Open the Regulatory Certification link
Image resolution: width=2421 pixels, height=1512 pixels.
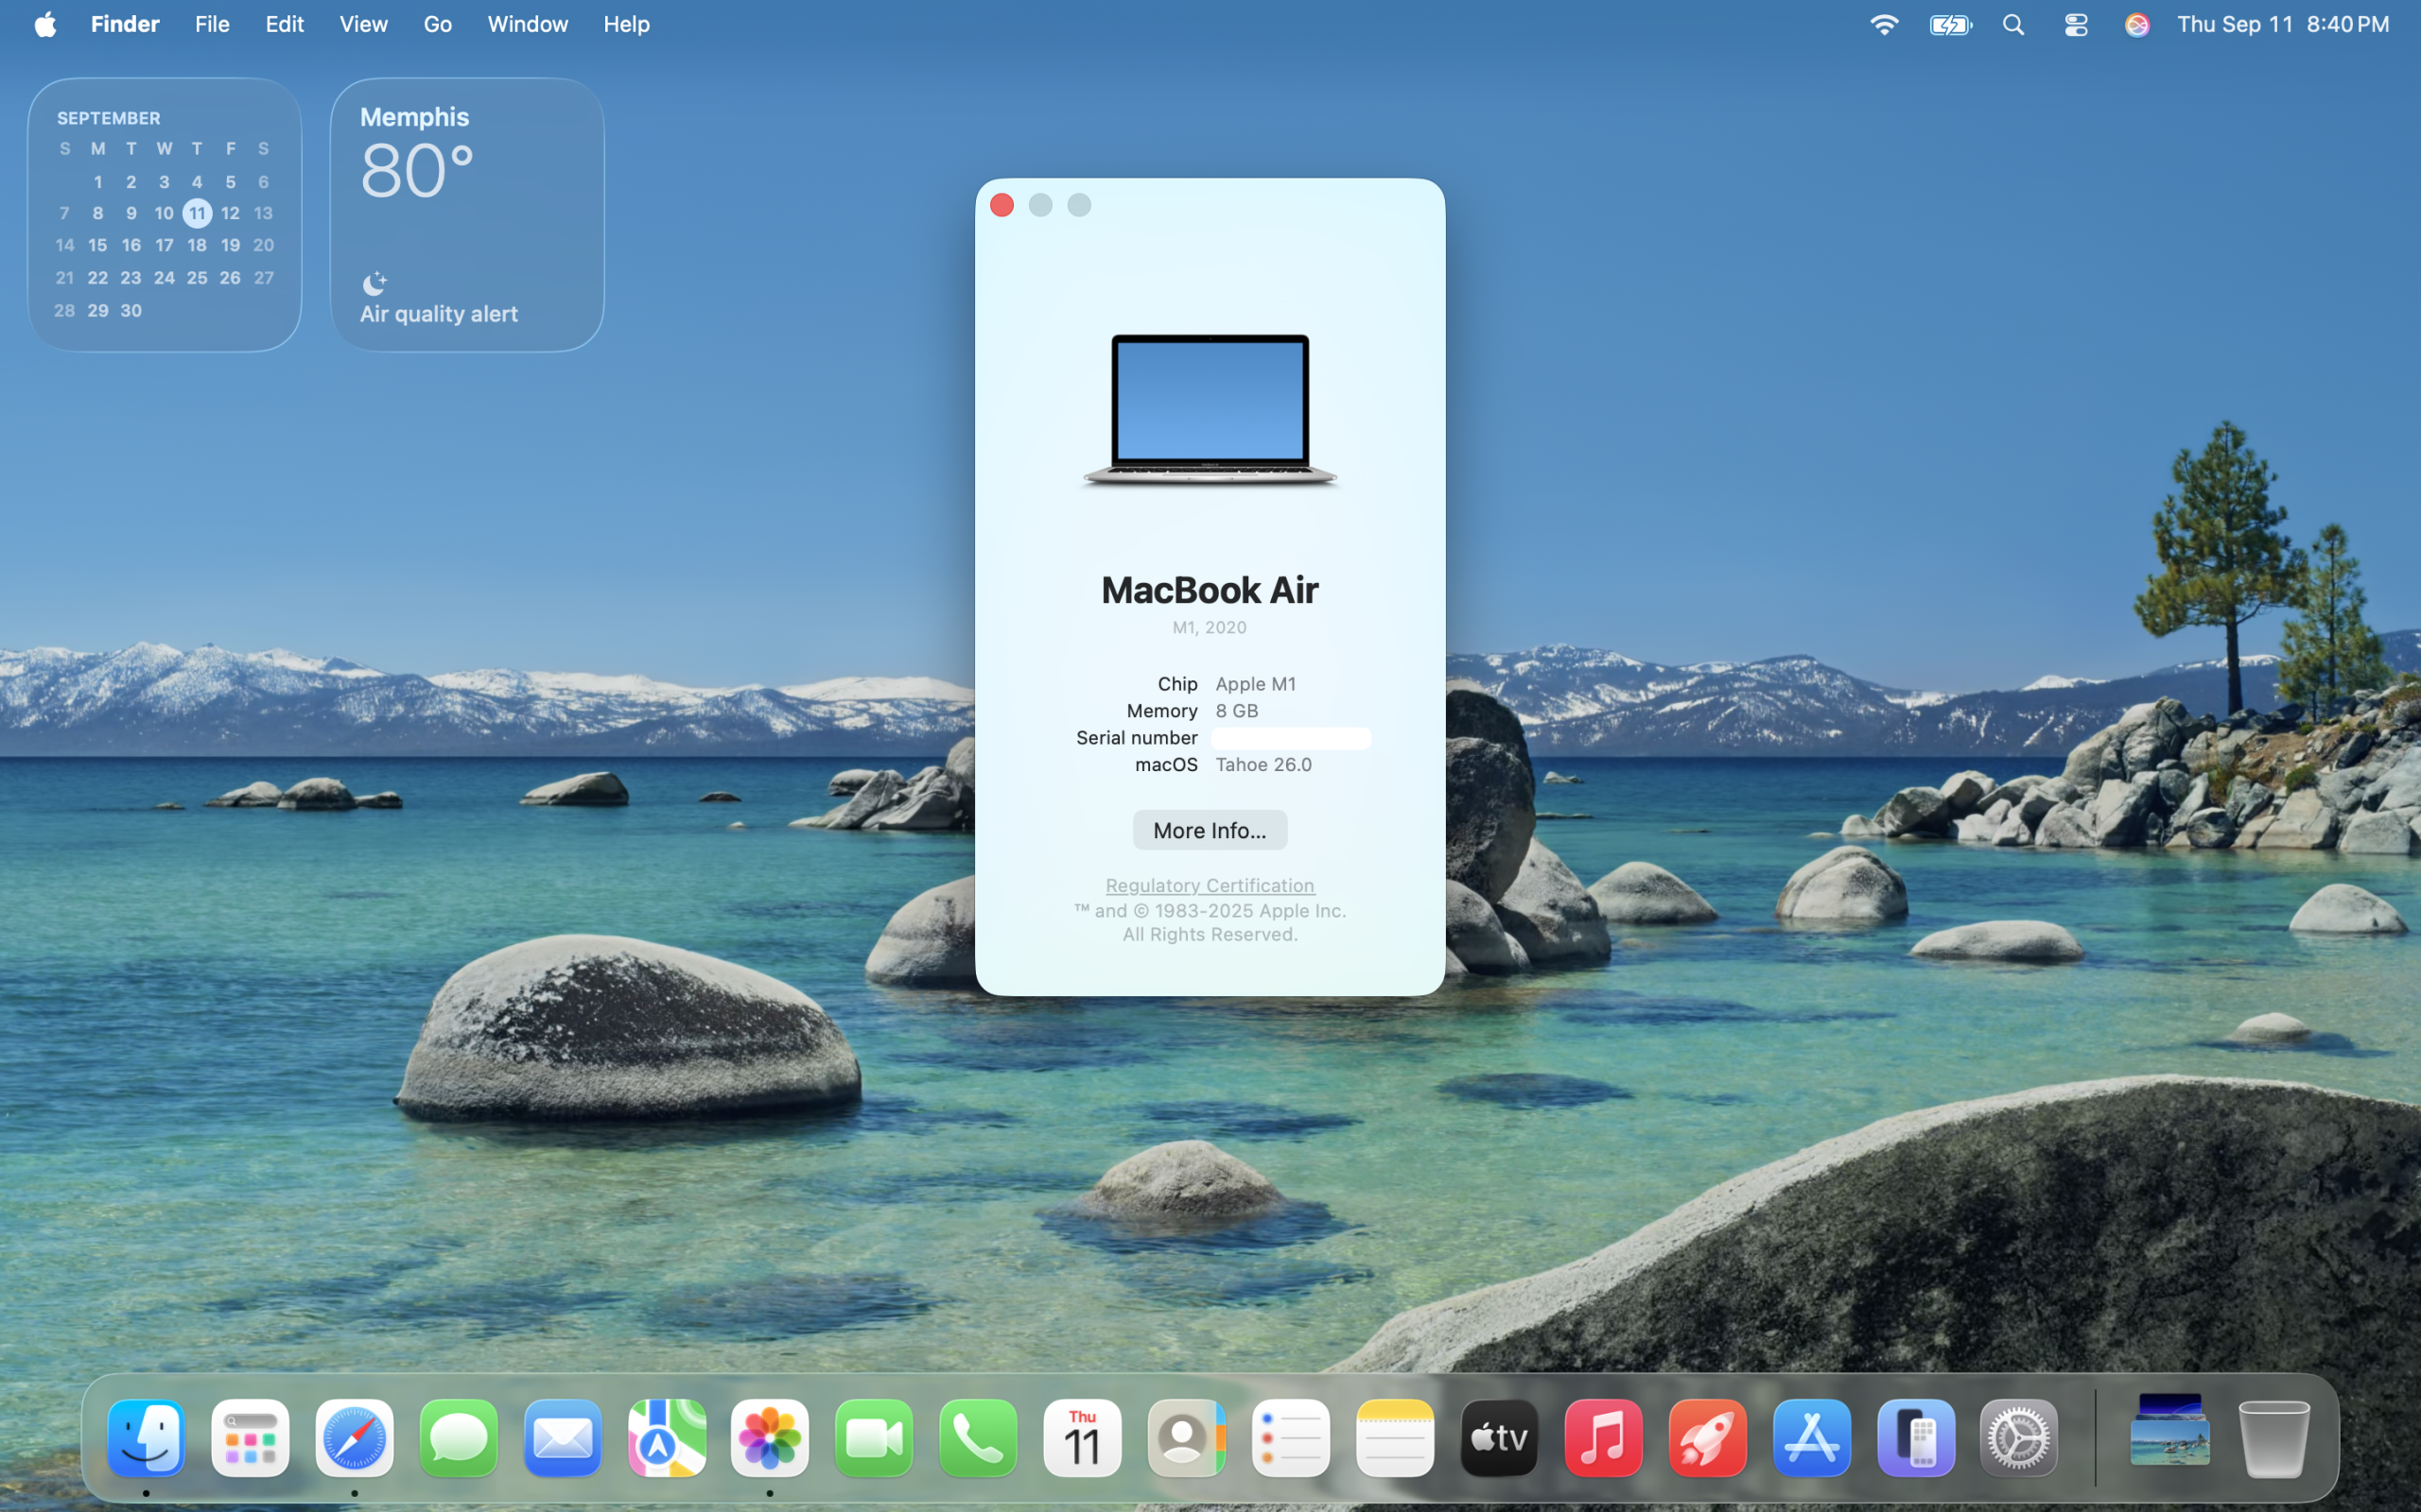1209,885
